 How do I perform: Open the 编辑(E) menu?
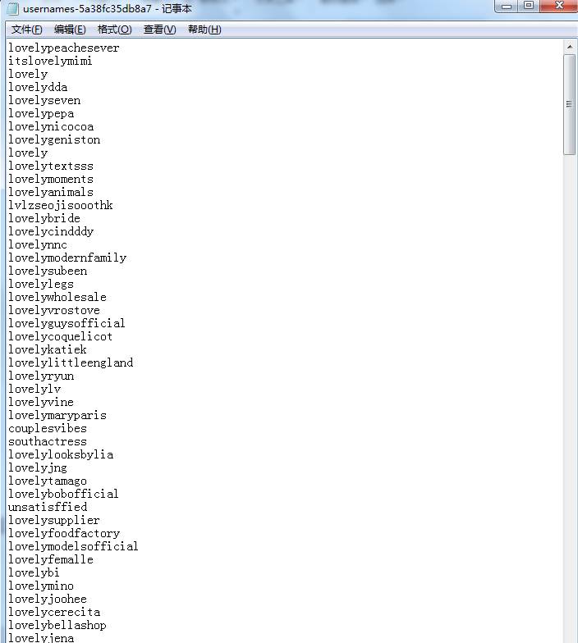70,30
